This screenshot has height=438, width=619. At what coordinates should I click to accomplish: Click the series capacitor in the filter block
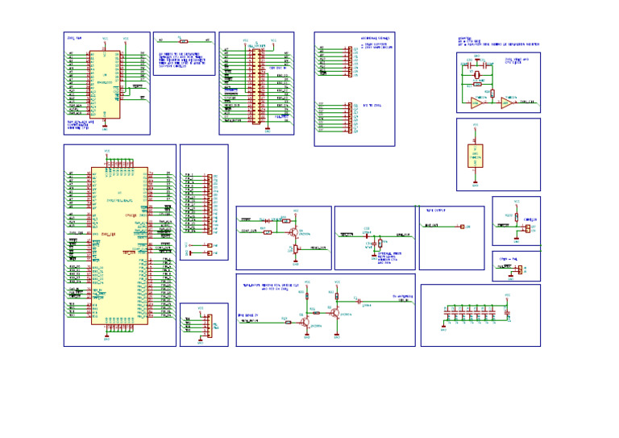[367, 237]
